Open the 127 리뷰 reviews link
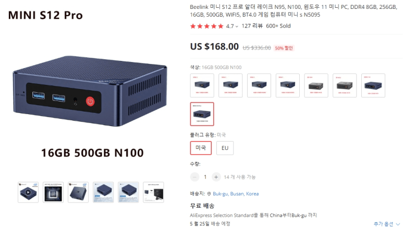Screen dimensions: 403x227 [252, 26]
